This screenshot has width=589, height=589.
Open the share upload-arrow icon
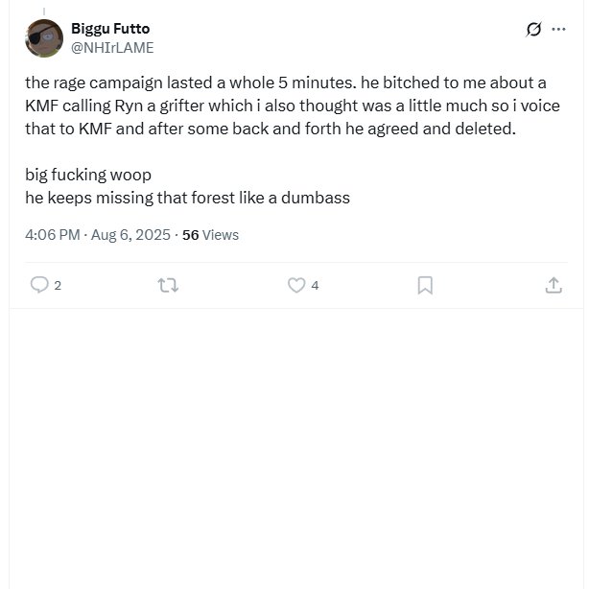[554, 285]
